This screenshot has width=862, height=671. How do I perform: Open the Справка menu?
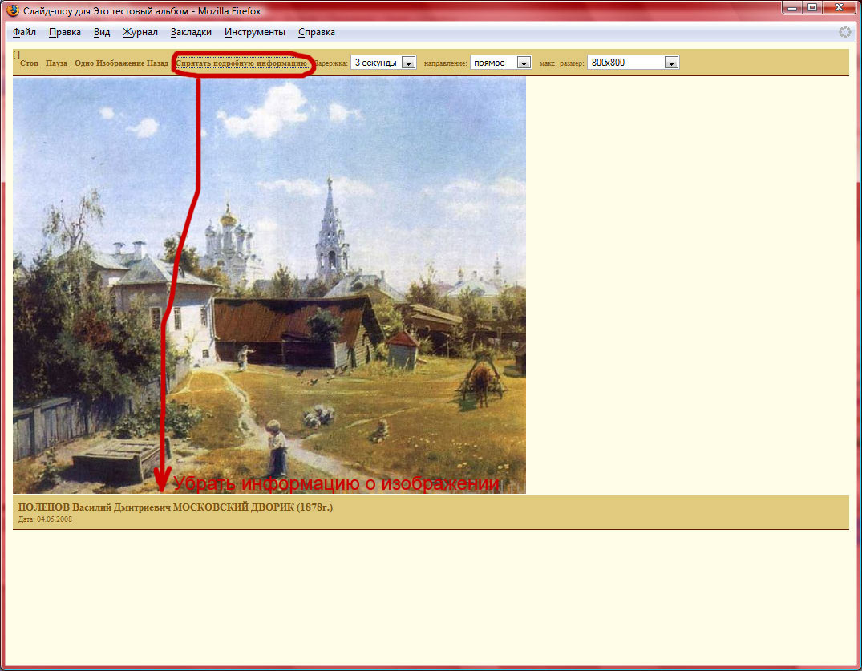[317, 32]
